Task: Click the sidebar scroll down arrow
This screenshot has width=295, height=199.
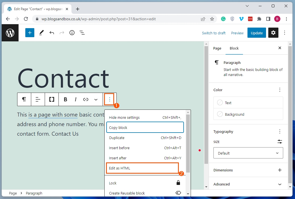Action: click(x=290, y=187)
